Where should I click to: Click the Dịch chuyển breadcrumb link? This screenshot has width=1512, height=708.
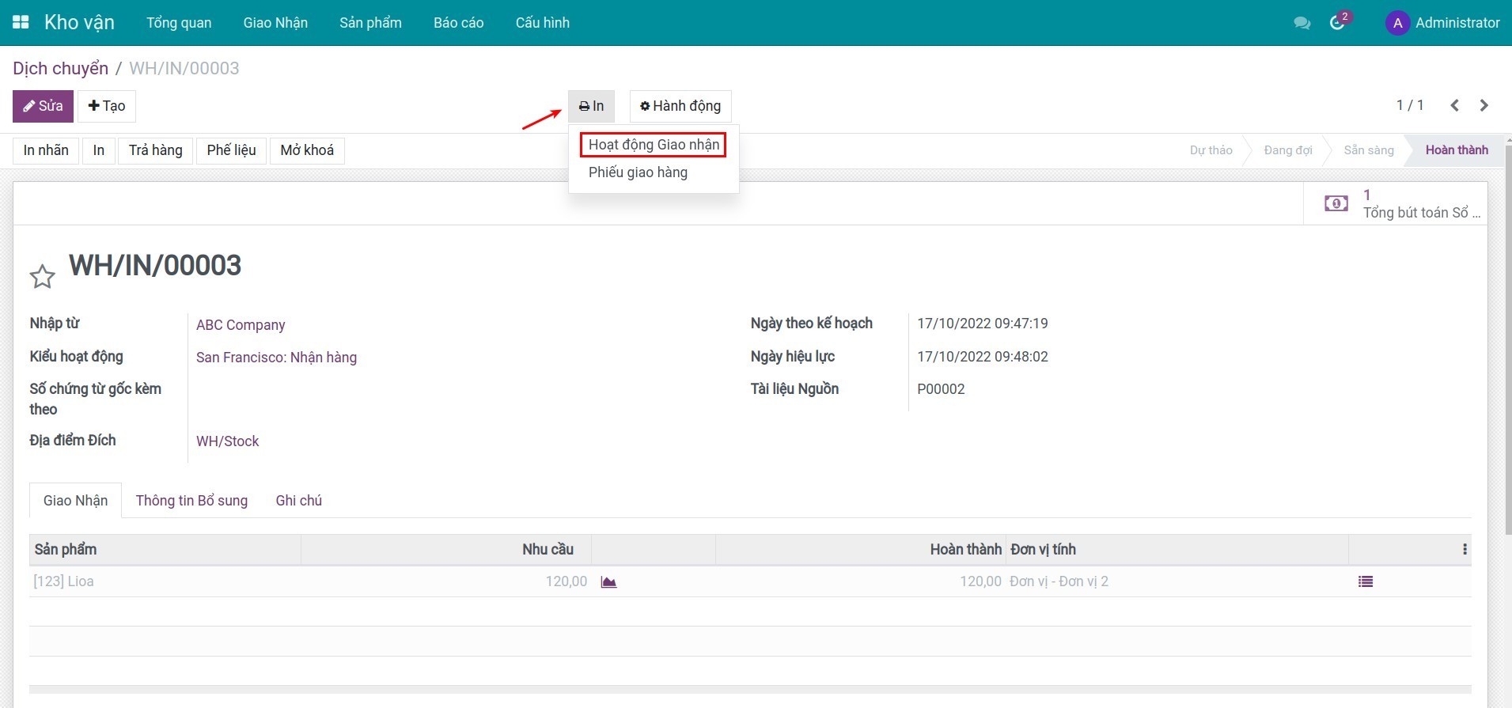tap(60, 69)
